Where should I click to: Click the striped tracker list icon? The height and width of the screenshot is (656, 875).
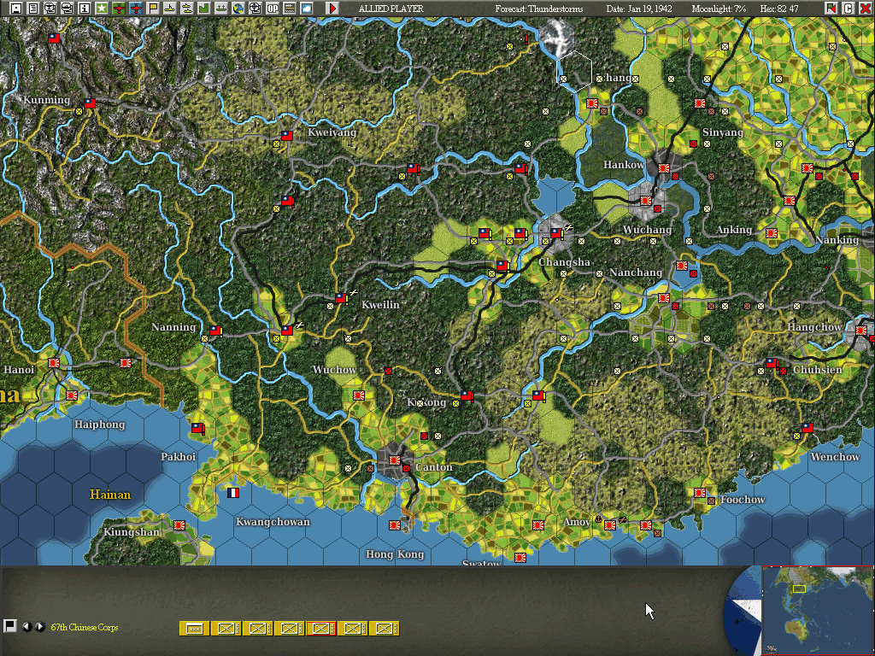(290, 9)
